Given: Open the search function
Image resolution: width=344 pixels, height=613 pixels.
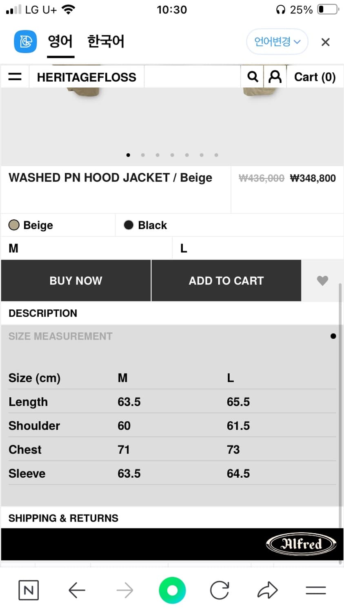Looking at the screenshot, I should 253,77.
